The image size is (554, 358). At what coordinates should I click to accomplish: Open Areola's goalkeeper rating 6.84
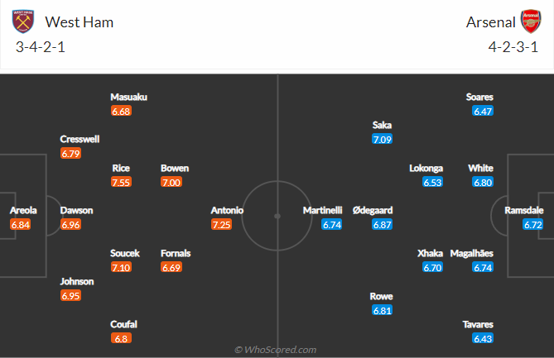pyautogui.click(x=21, y=224)
